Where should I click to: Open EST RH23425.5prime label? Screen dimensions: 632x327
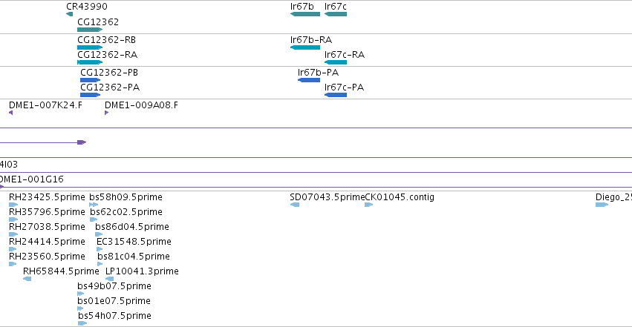(x=47, y=197)
